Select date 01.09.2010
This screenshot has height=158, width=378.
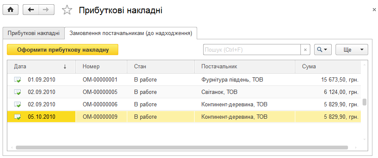[x=42, y=79]
